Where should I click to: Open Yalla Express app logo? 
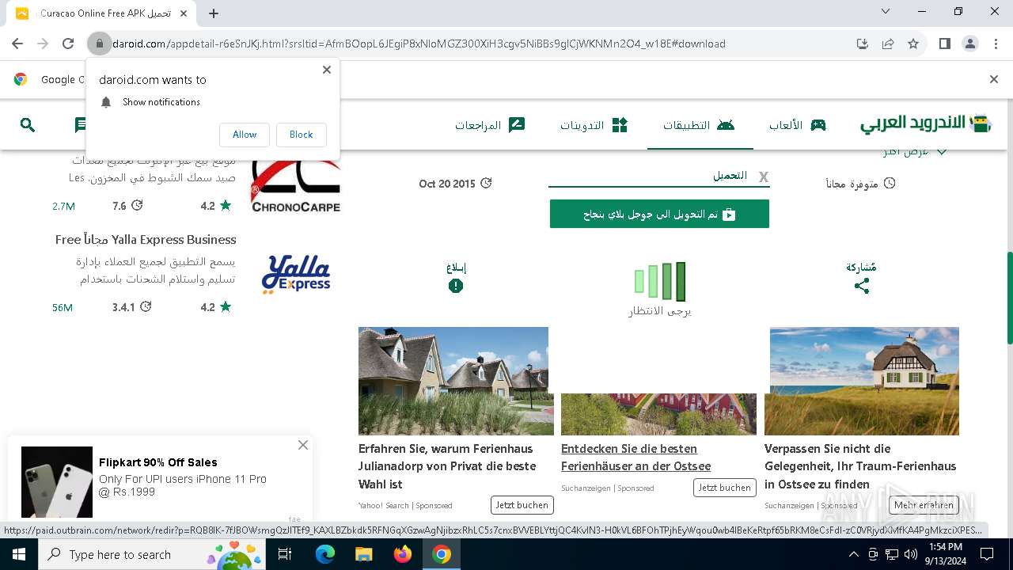pyautogui.click(x=295, y=274)
